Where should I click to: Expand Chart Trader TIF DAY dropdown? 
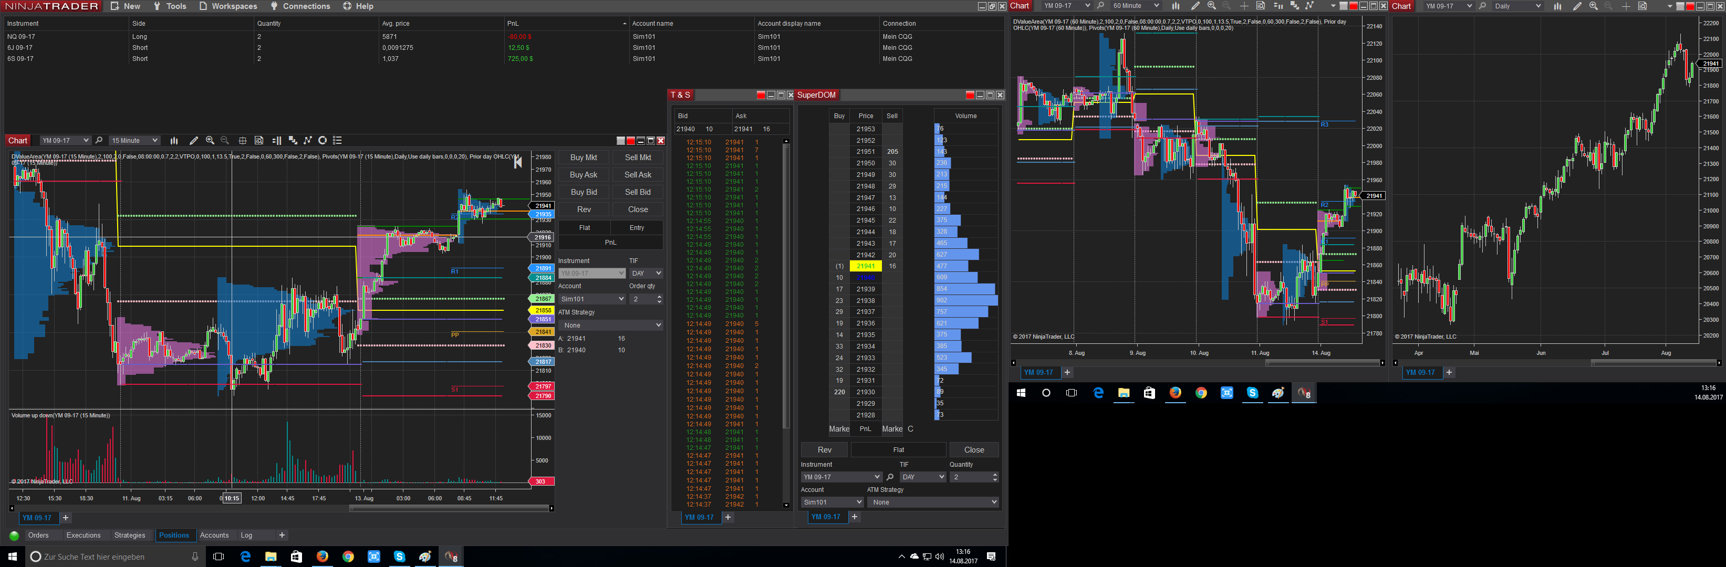point(646,273)
